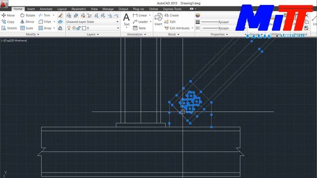Click the object color wheel icon
The image size is (317, 178).
coord(198,15)
